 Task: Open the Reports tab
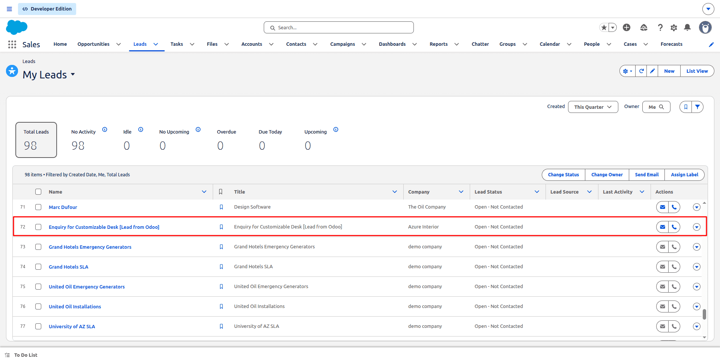tap(439, 44)
